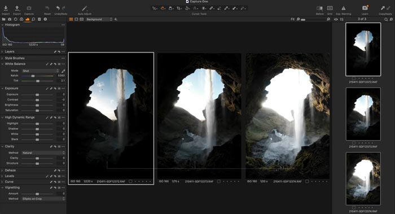
Task: Expand the Levels panel
Action: (x=2, y=176)
